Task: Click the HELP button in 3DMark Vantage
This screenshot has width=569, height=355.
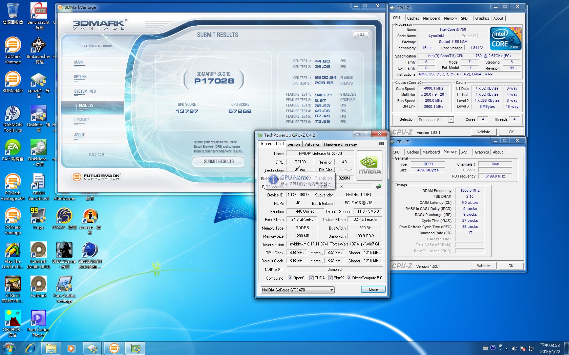Action: [361, 34]
